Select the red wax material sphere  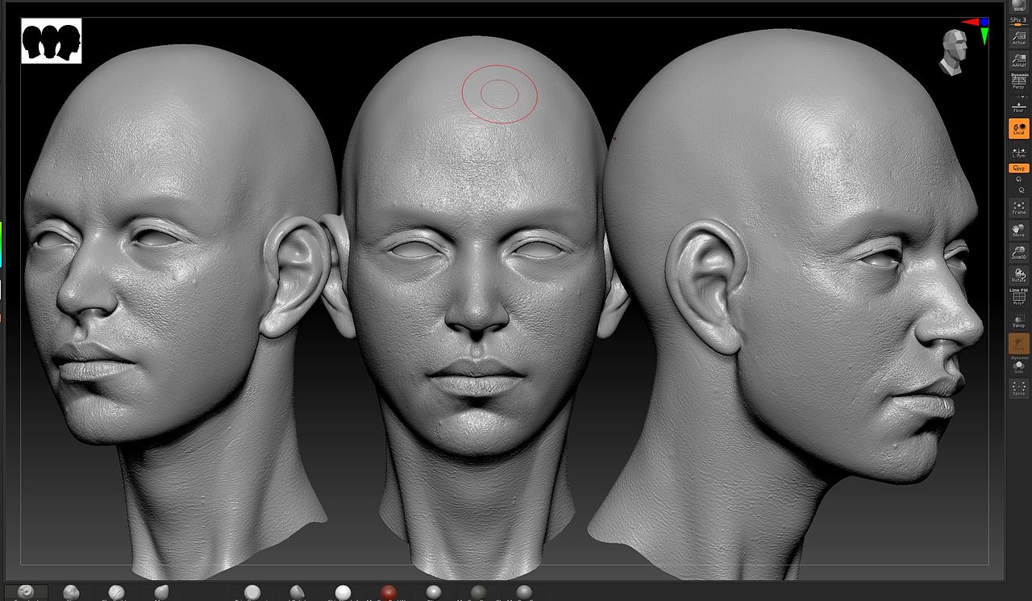tap(389, 593)
